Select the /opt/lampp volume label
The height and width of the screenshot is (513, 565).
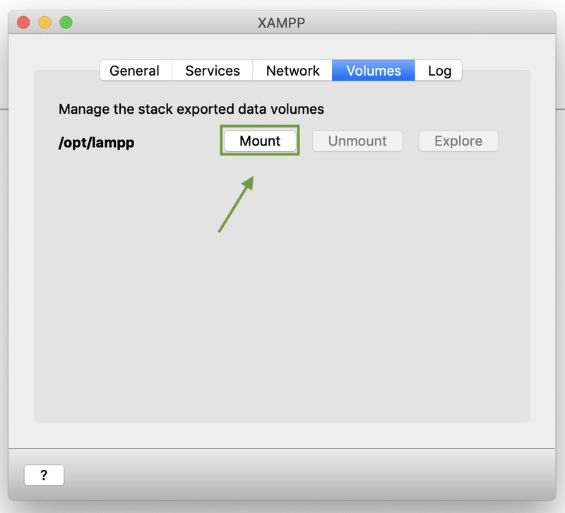point(96,143)
